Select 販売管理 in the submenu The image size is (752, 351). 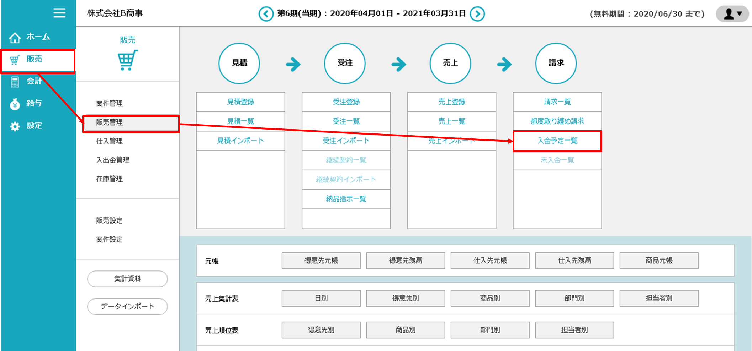pos(110,122)
